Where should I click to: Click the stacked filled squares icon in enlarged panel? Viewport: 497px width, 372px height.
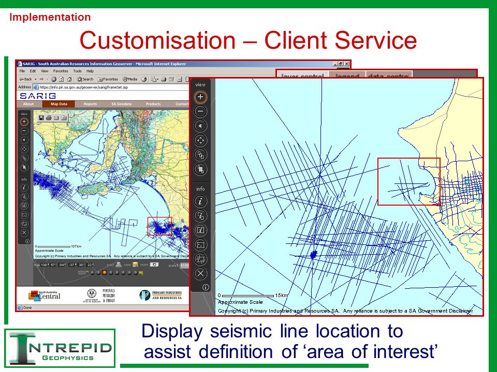click(200, 169)
